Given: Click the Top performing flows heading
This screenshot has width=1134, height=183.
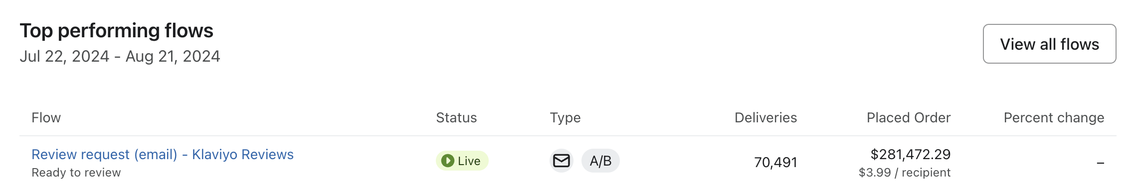Looking at the screenshot, I should (x=116, y=31).
